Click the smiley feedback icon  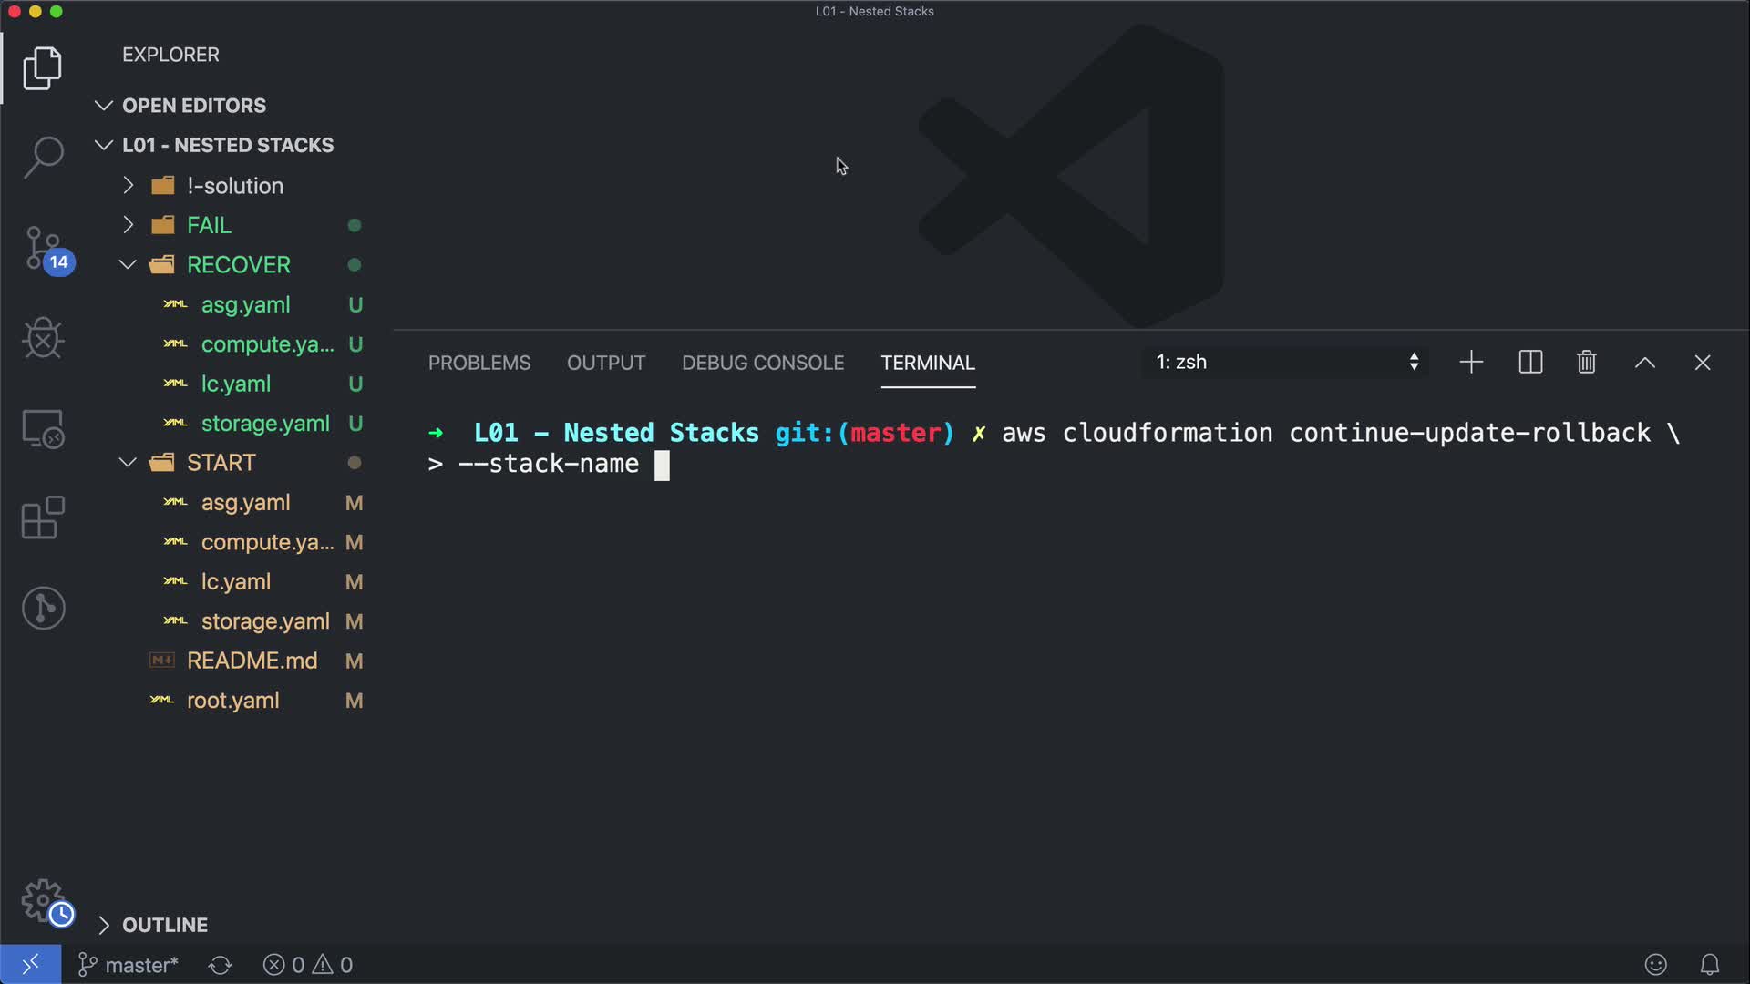tap(1655, 964)
